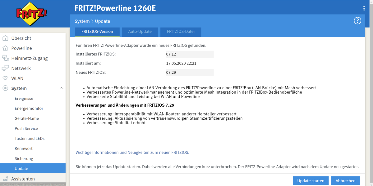Click the label "Installiert am:"

click(88, 63)
